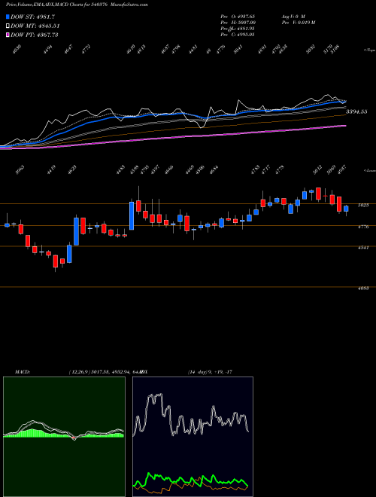Viewport: 376px width, 497px height.
Task: Click the ADX '(14 day) 9, +19, -17' text
Action: 210,372
